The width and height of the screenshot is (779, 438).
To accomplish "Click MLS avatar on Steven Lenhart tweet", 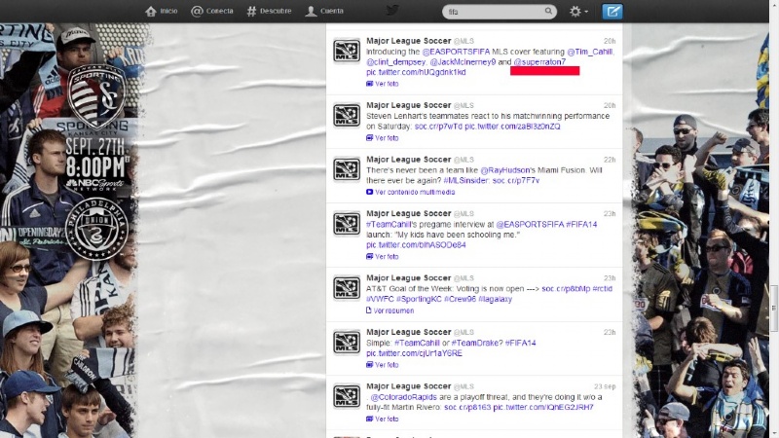I will pyautogui.click(x=347, y=116).
